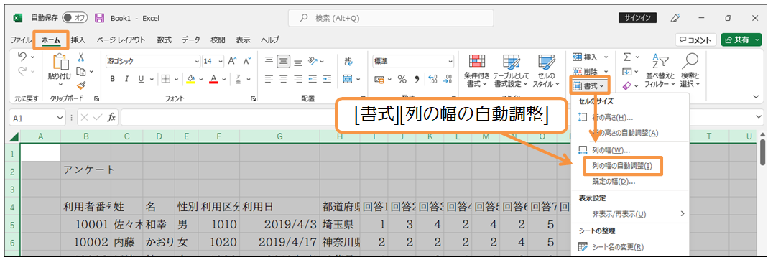Open the ファイル tab
Image resolution: width=768 pixels, height=260 pixels.
pos(21,40)
